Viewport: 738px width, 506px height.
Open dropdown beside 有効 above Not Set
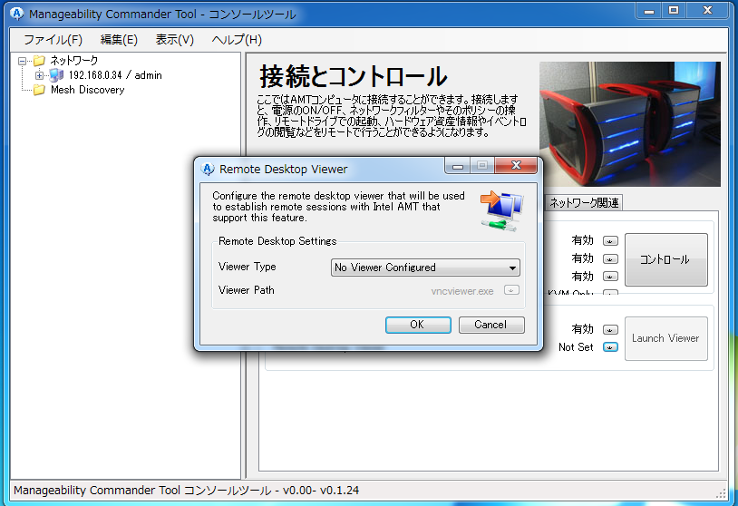[x=610, y=329]
